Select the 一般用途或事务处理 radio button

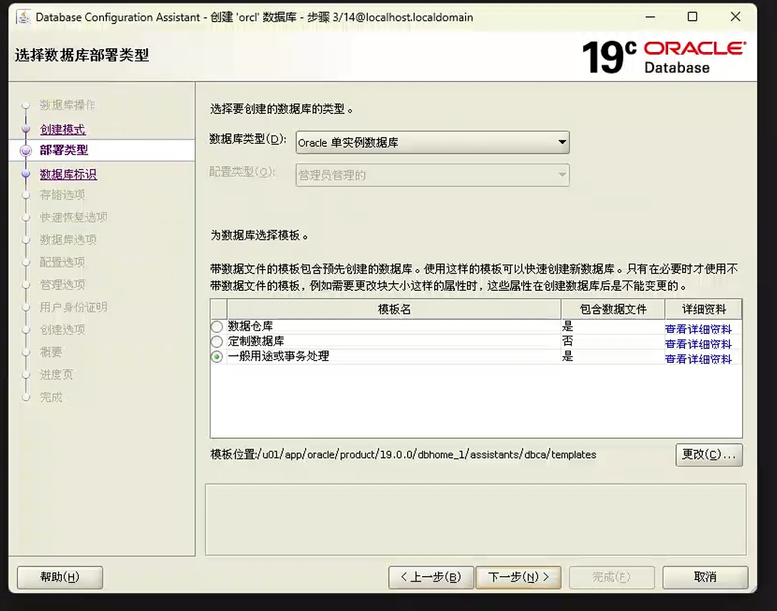217,356
